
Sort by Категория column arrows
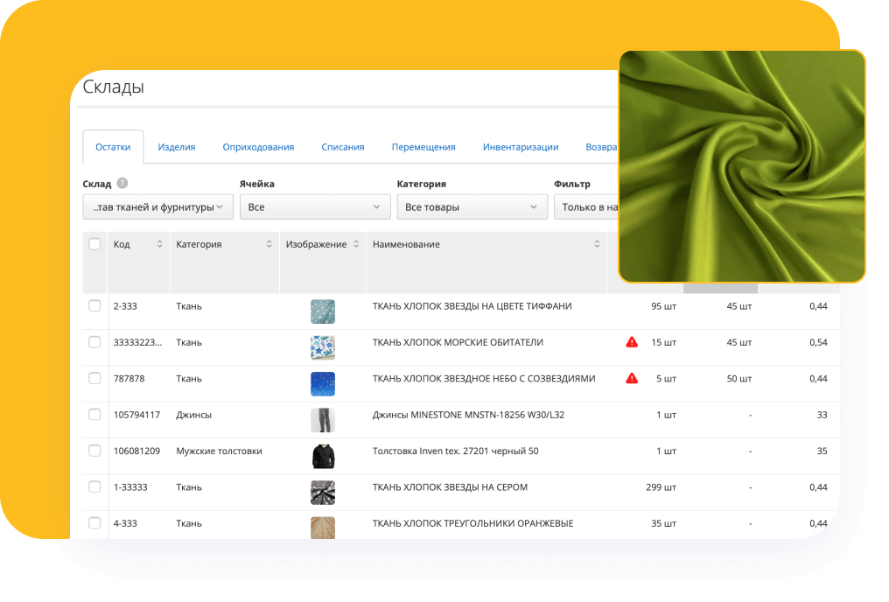[269, 244]
